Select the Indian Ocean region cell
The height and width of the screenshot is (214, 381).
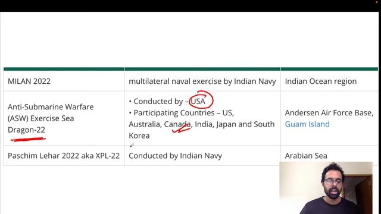329,81
